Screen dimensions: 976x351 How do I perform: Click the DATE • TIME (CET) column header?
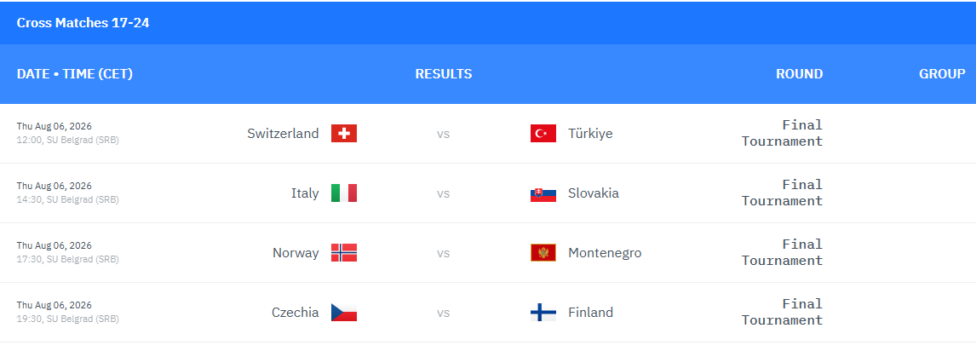(x=75, y=74)
